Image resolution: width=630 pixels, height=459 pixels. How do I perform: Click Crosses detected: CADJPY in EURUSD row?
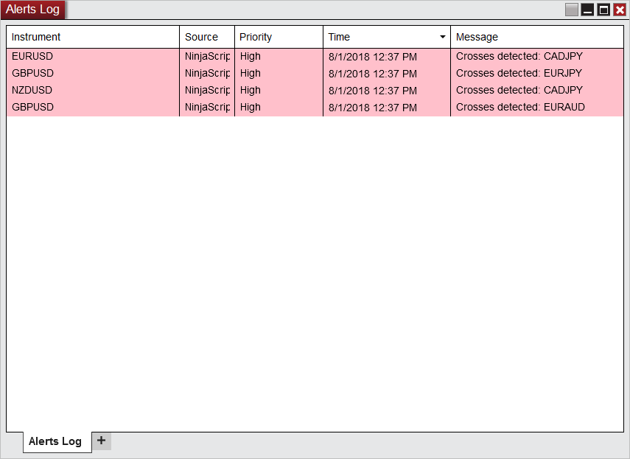(519, 56)
